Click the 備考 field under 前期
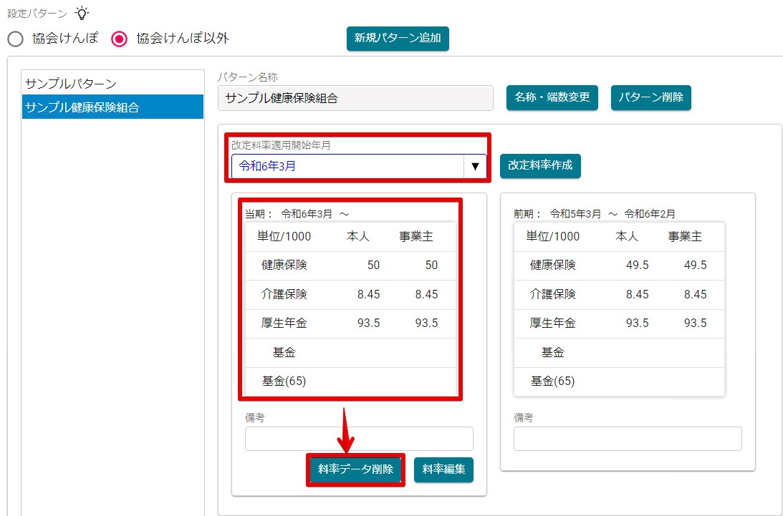 [628, 439]
